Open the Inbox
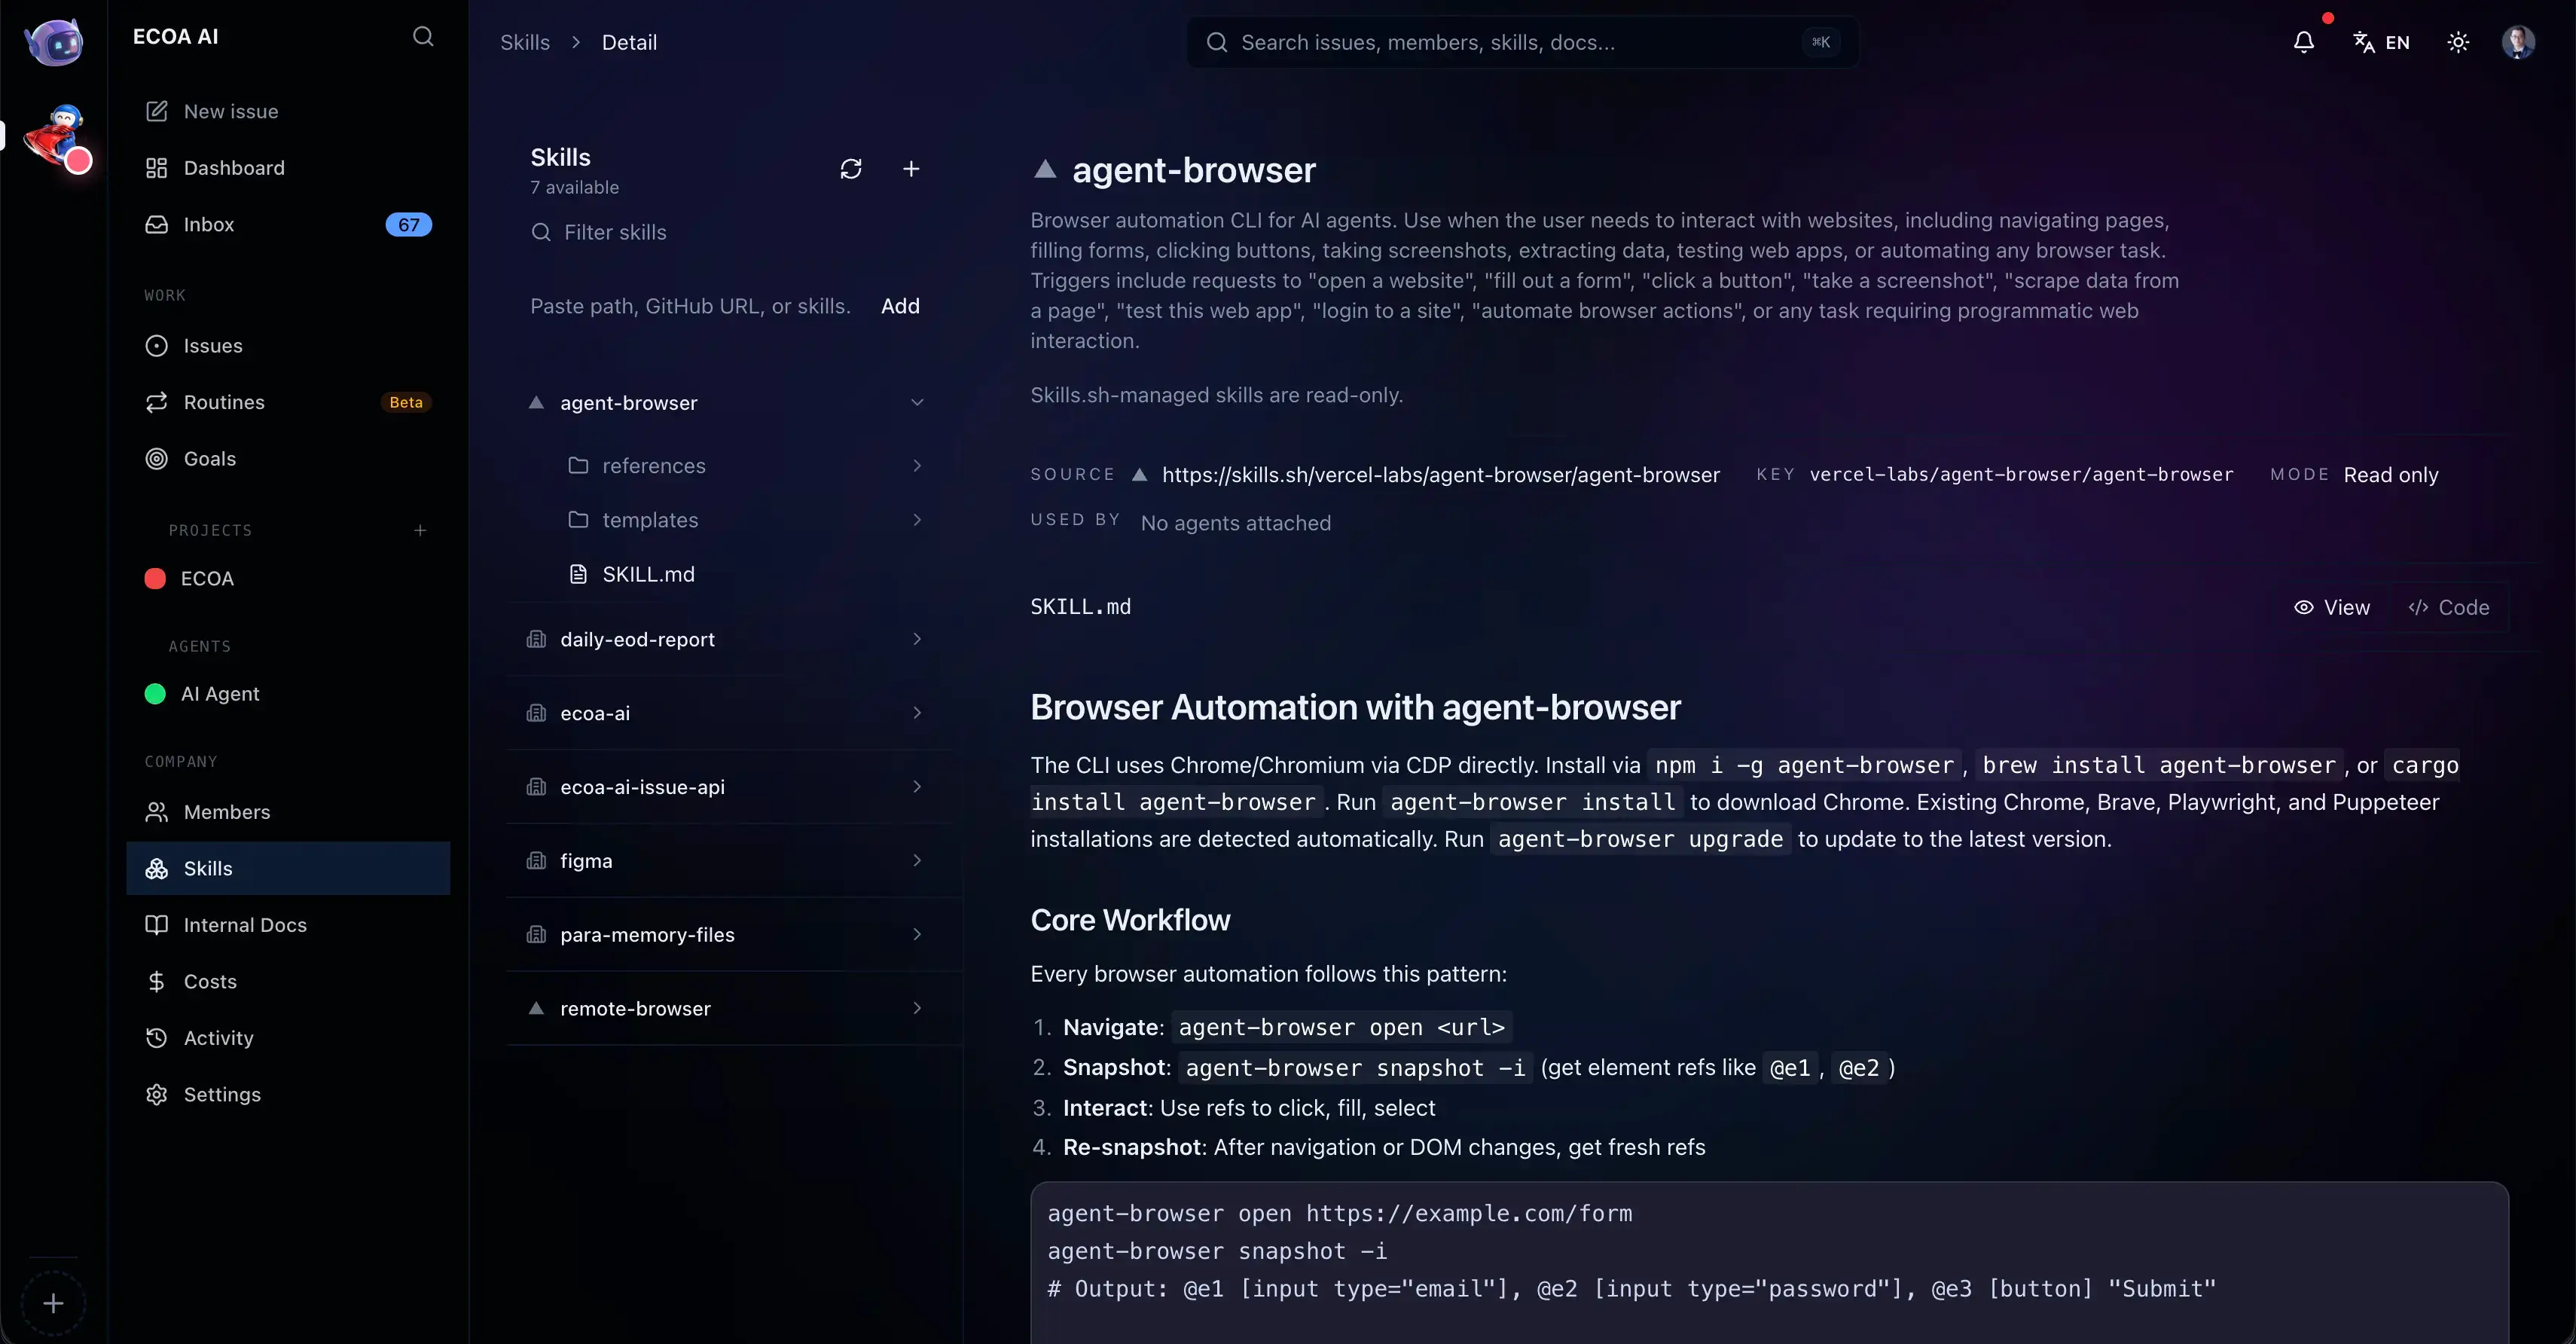Image resolution: width=2576 pixels, height=1344 pixels. [x=288, y=224]
